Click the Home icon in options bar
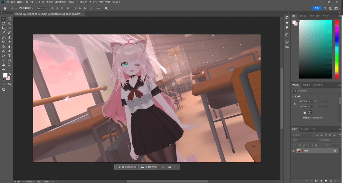Screen dimensions: 343x183 click(x=5, y=8)
